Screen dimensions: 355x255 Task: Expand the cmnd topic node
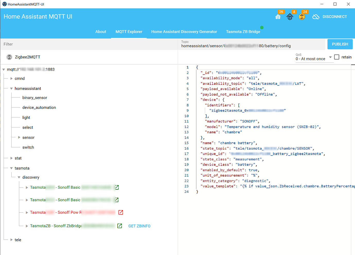point(11,78)
